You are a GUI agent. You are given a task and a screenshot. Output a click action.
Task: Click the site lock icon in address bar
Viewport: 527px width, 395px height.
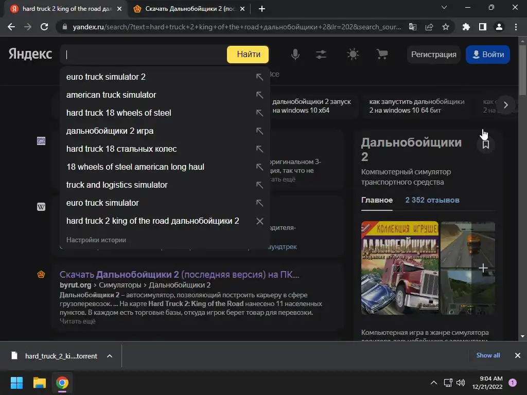[x=65, y=27]
